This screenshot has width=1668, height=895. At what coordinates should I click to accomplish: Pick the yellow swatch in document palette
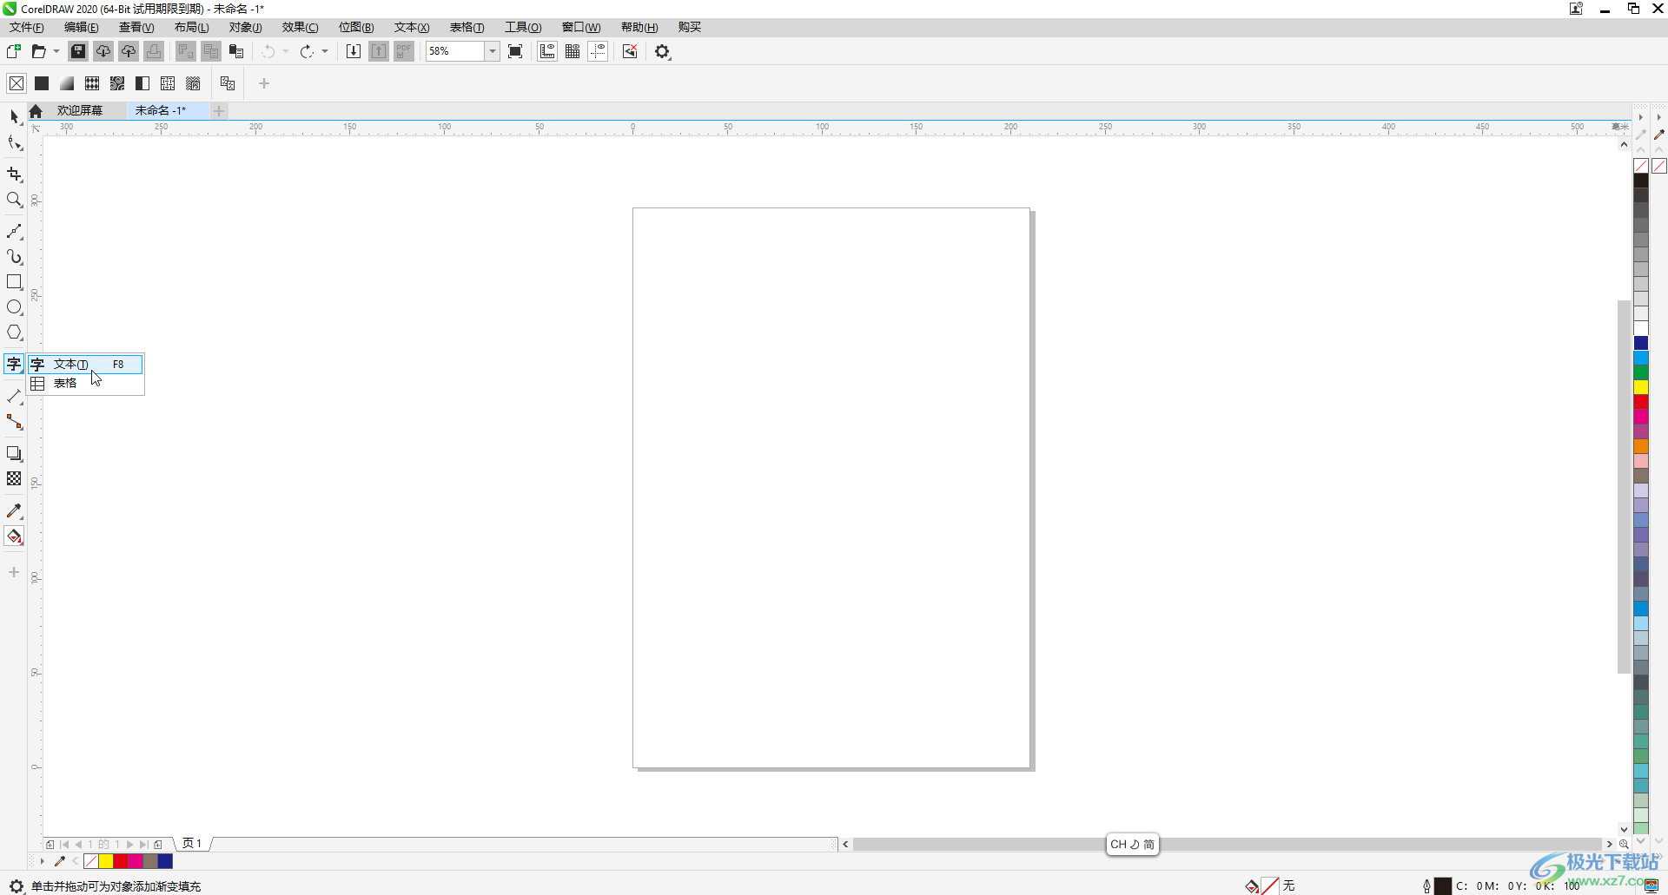coord(106,861)
